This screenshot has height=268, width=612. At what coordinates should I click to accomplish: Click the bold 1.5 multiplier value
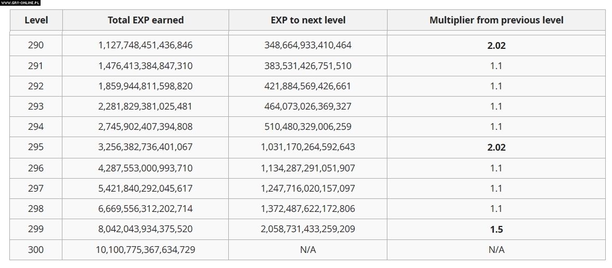[496, 229]
